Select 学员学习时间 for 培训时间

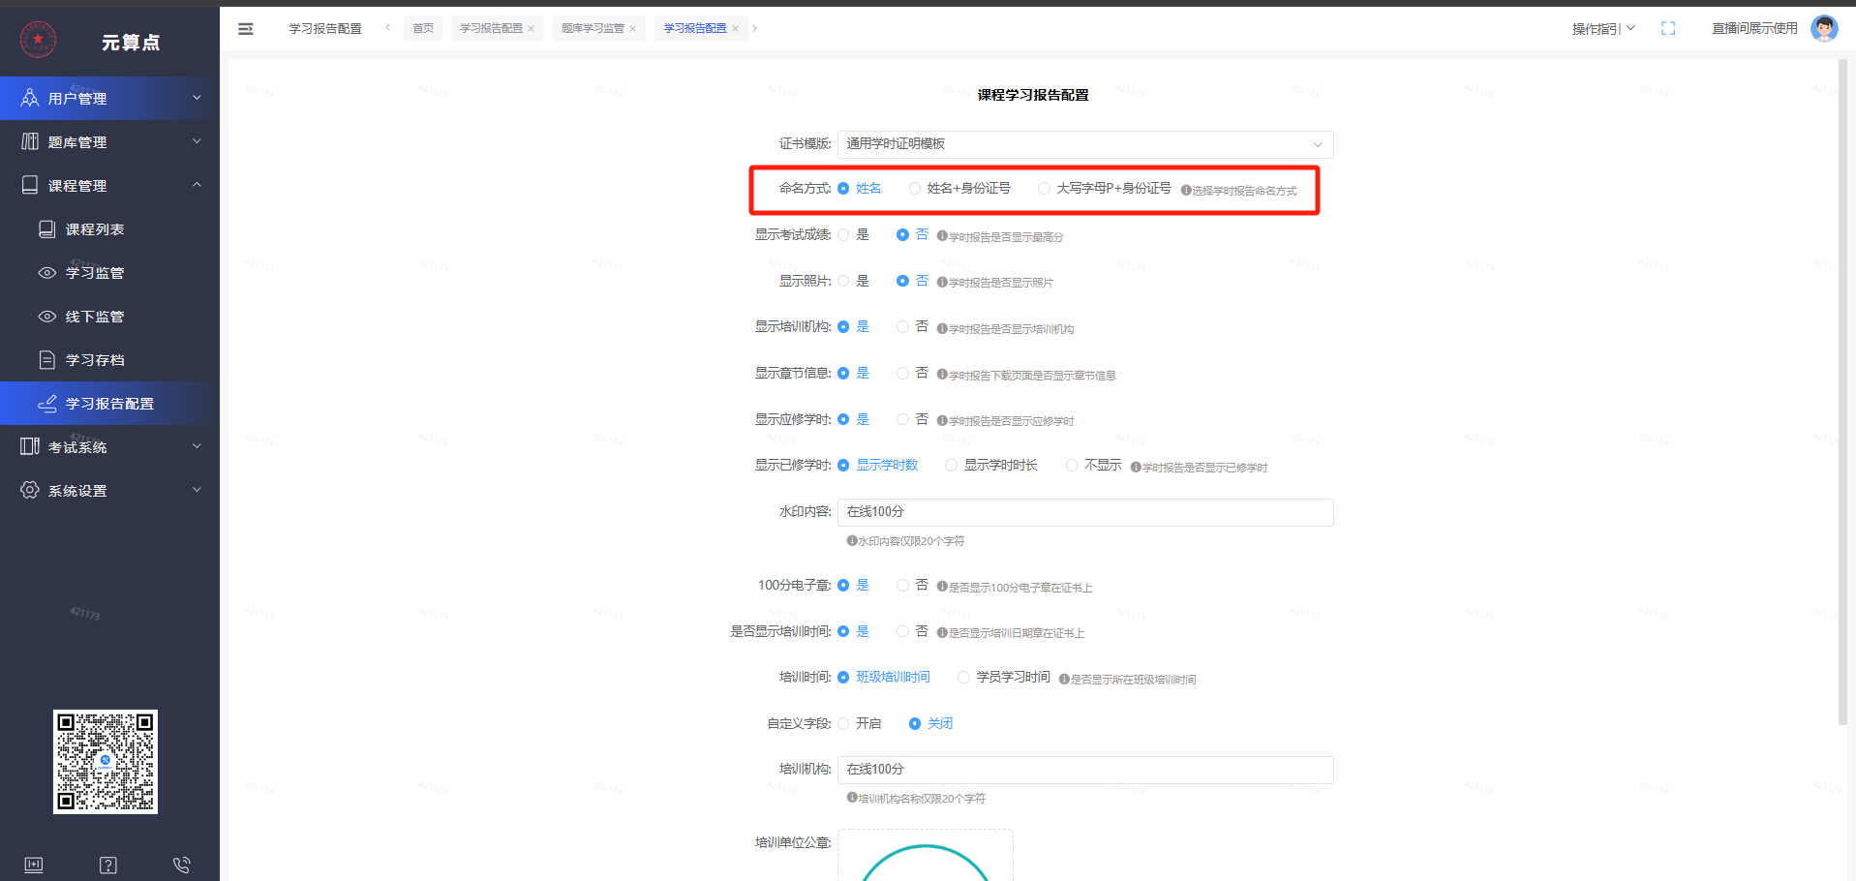[1004, 677]
